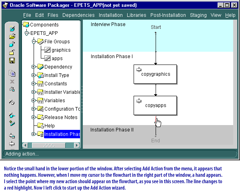The image size is (240, 194).
Task: Click the action icon inside copygraphics box
Action: 139,70
